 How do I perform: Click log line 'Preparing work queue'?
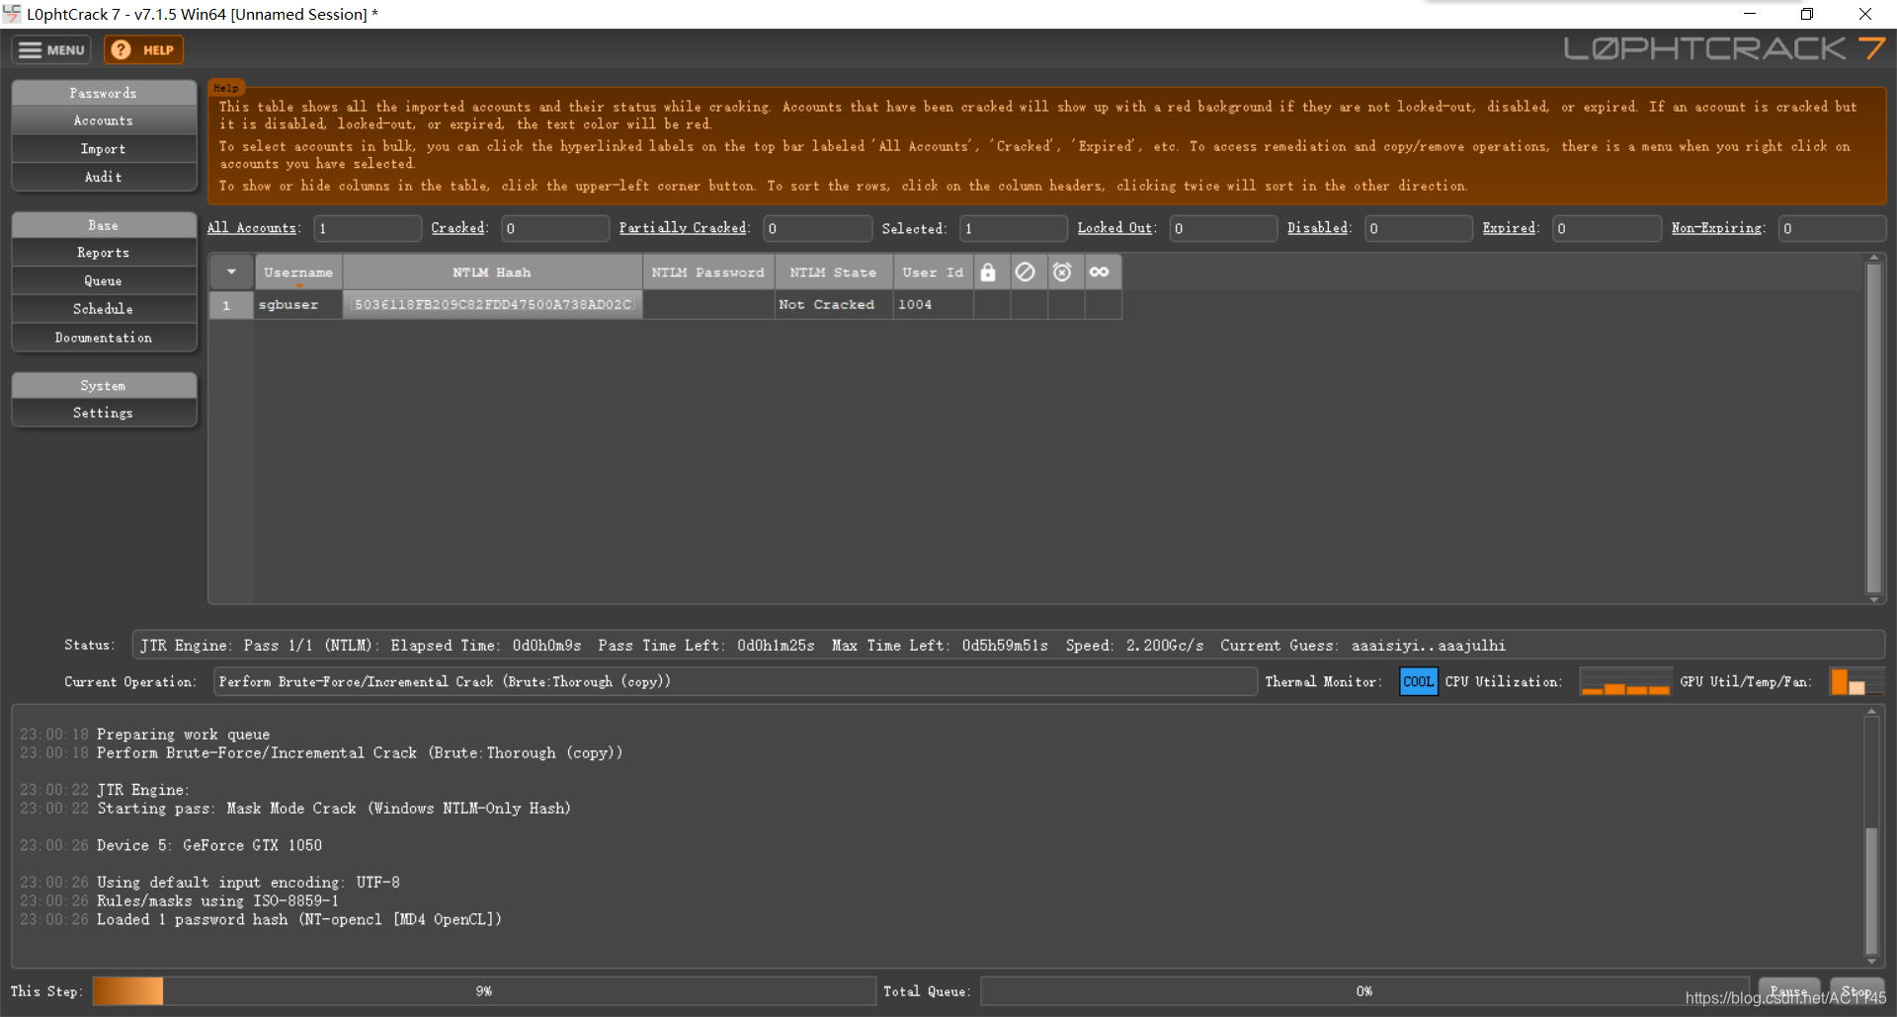(x=183, y=734)
